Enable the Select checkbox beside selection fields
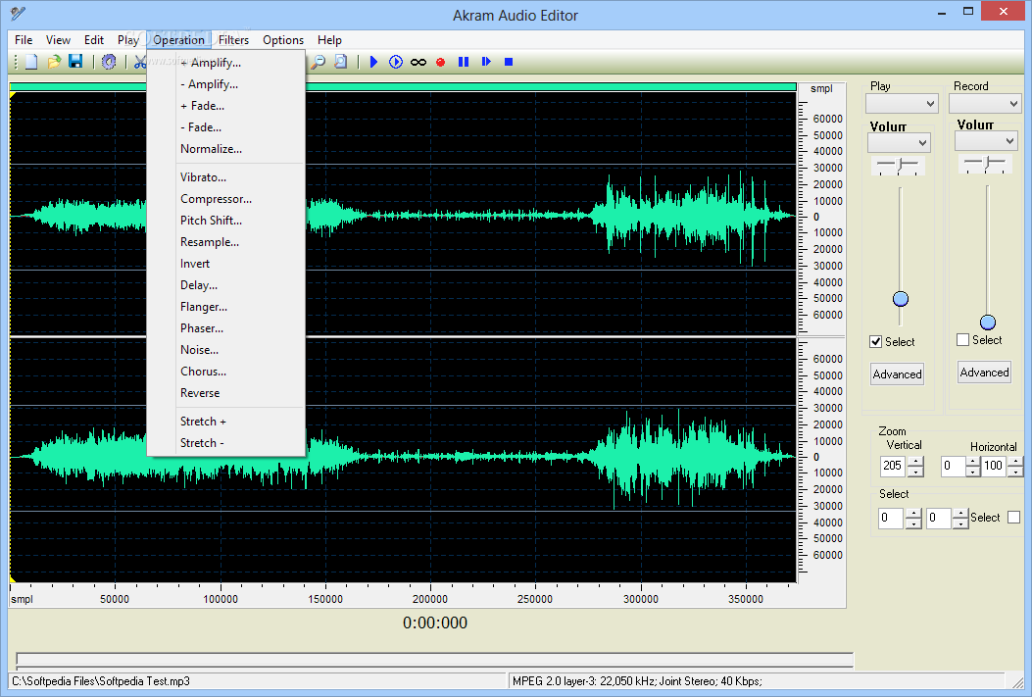This screenshot has width=1032, height=697. [1013, 518]
